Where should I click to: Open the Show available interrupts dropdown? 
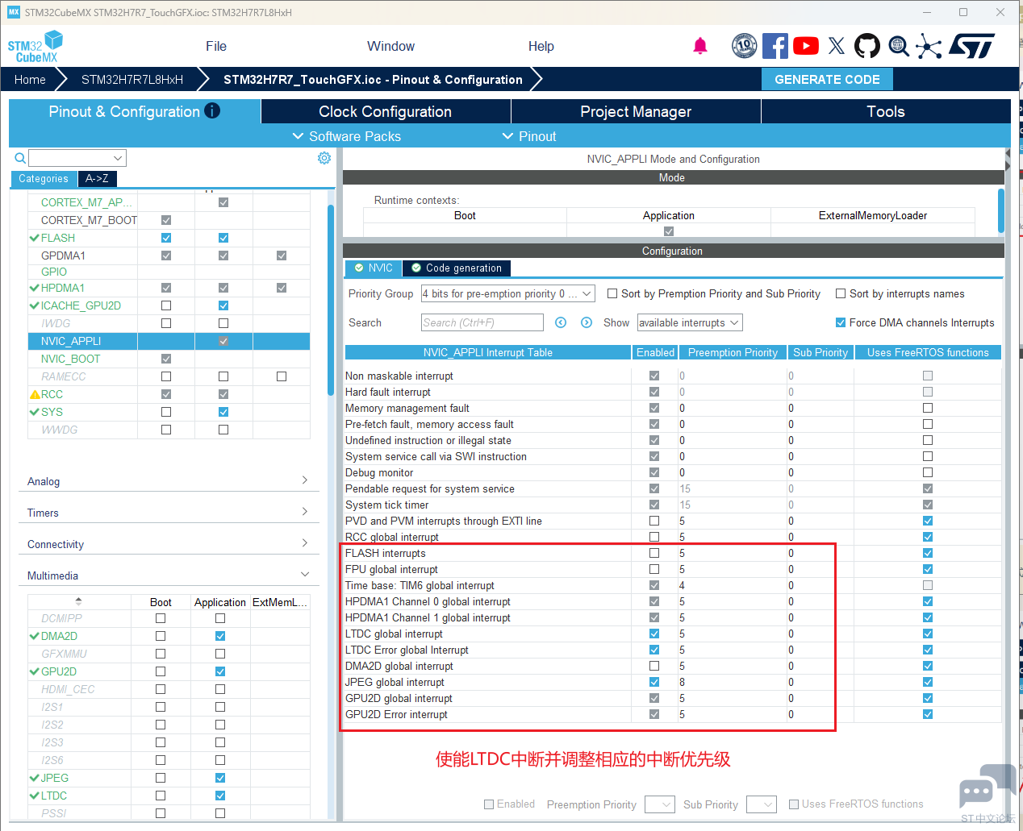click(x=690, y=322)
